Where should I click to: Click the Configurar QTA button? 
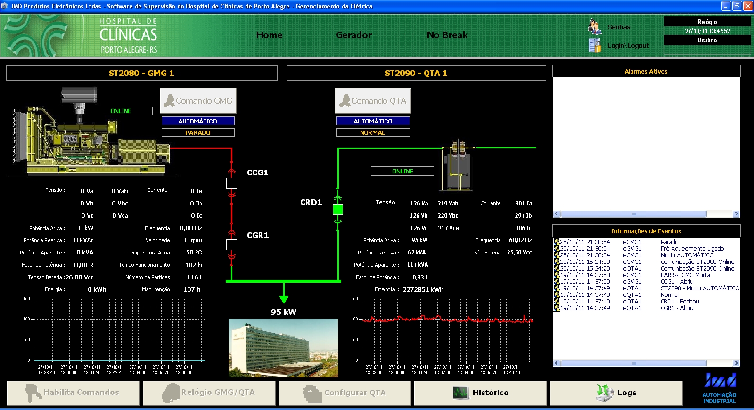(344, 393)
